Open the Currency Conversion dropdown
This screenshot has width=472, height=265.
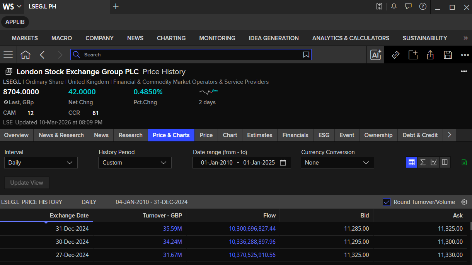click(x=337, y=163)
